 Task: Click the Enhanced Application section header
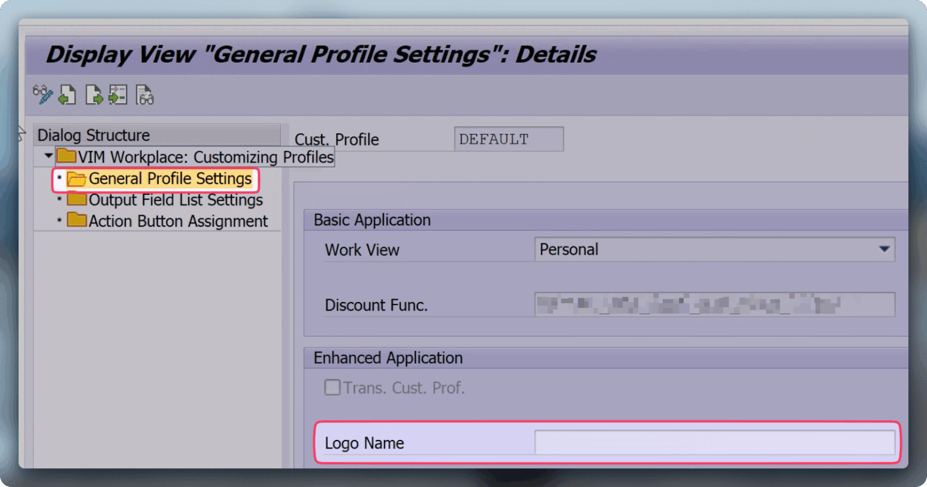[x=387, y=357]
